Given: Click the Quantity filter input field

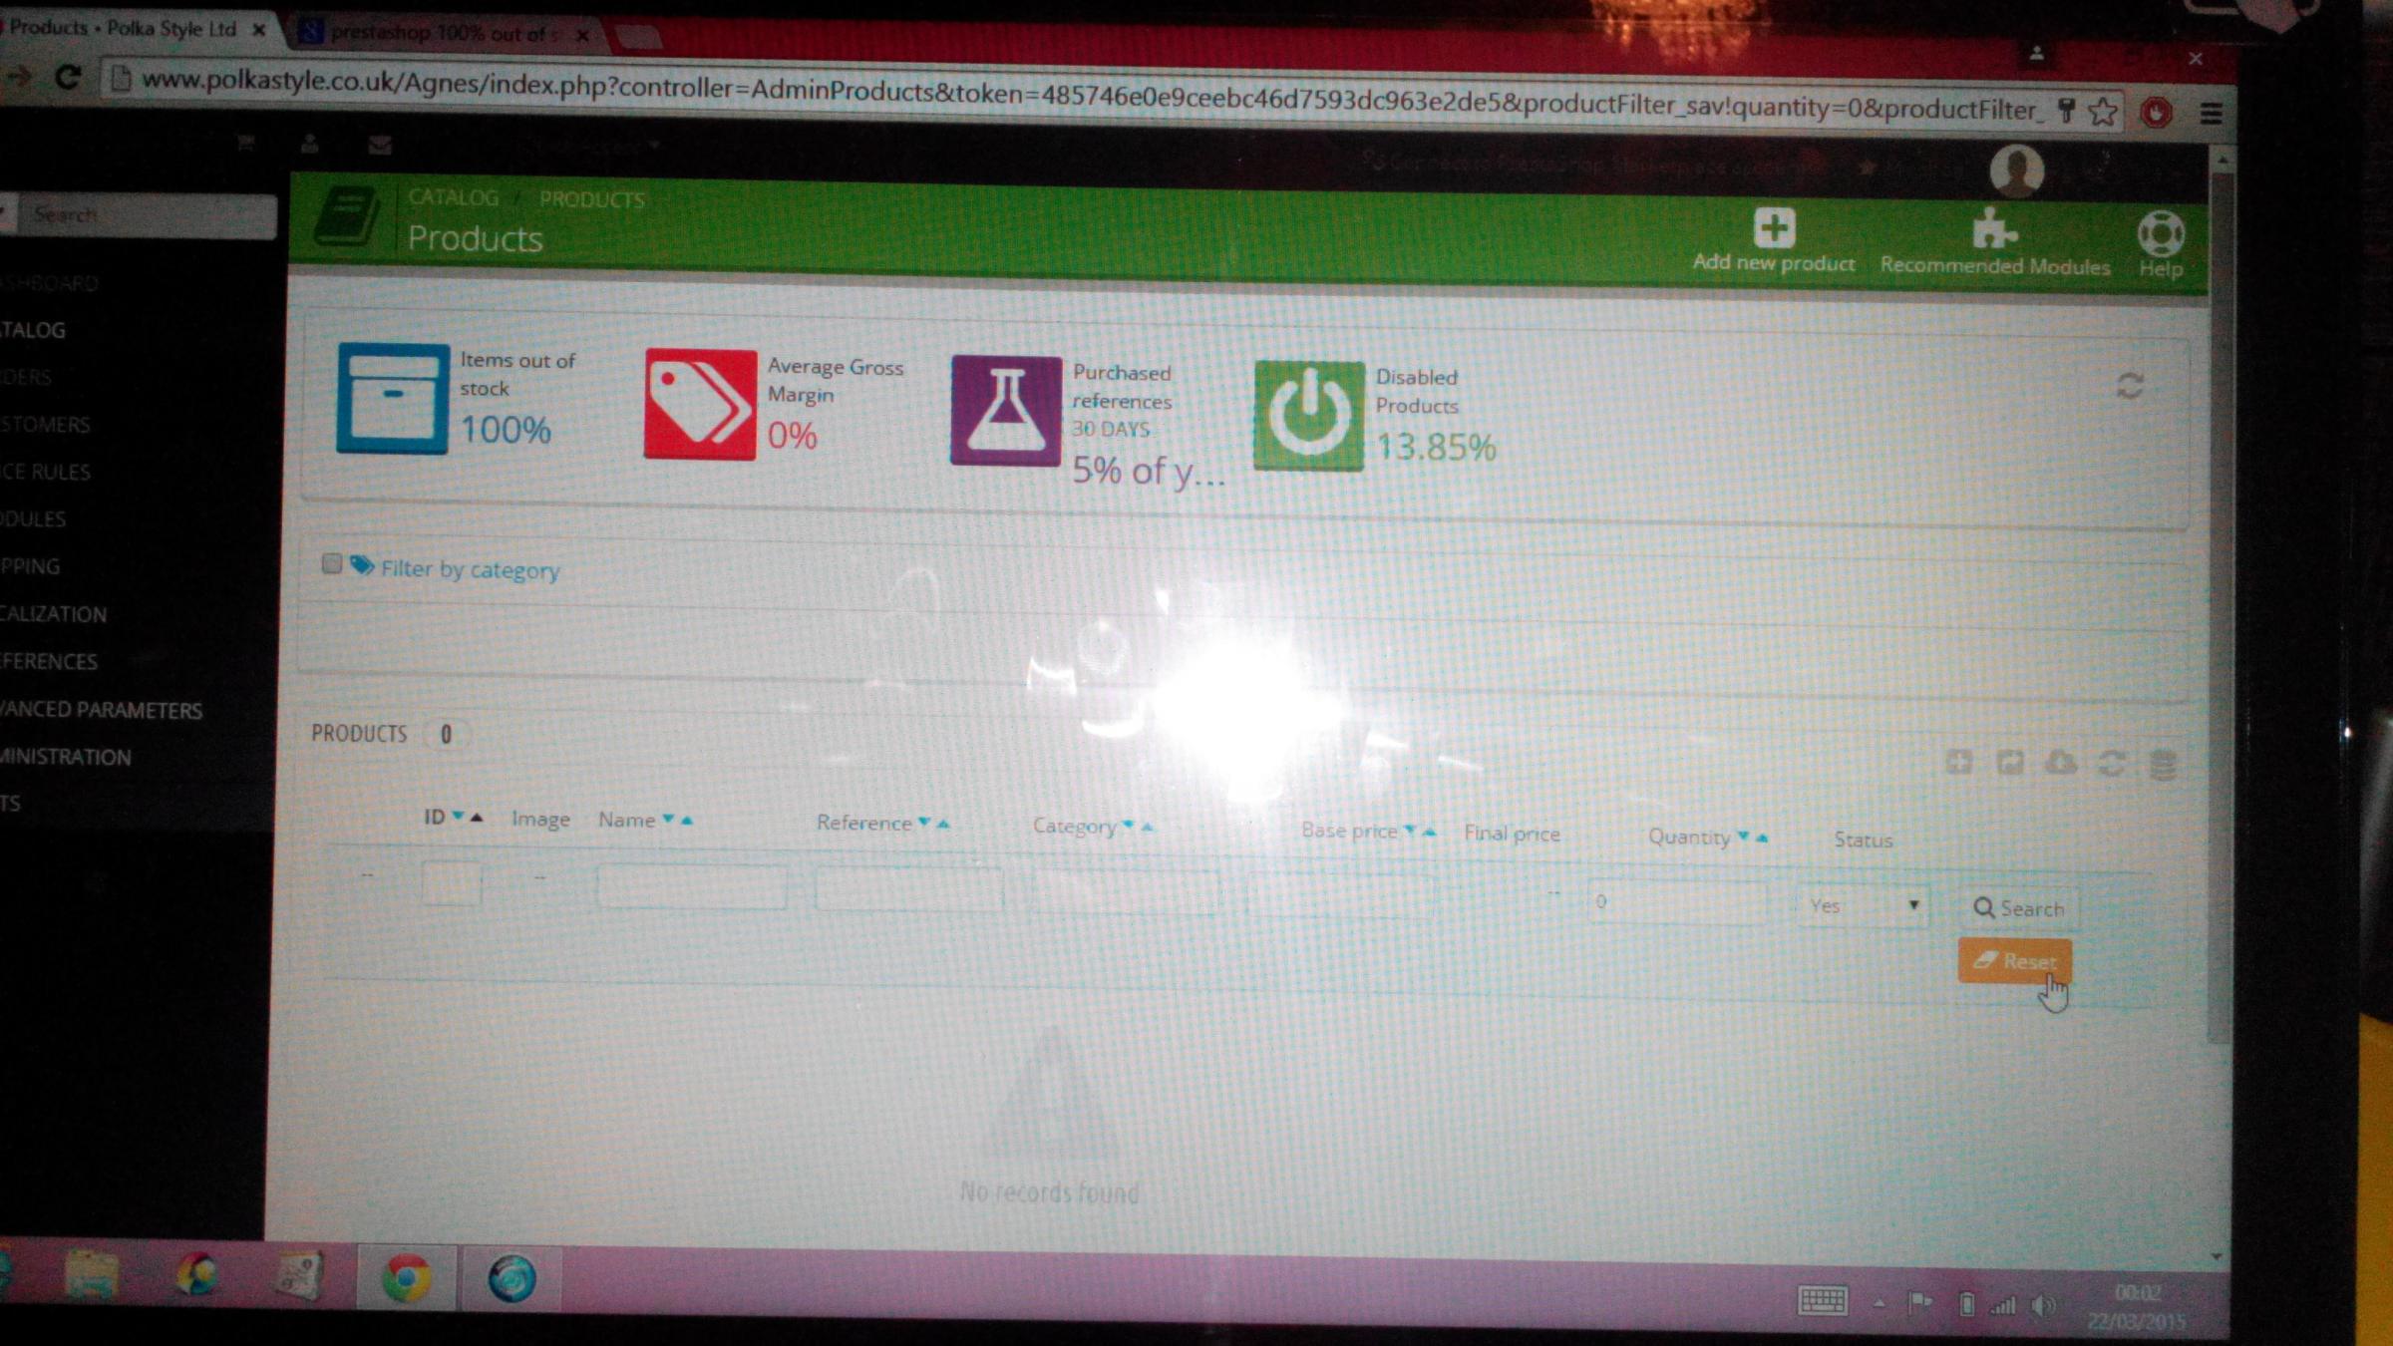Looking at the screenshot, I should click(1675, 902).
